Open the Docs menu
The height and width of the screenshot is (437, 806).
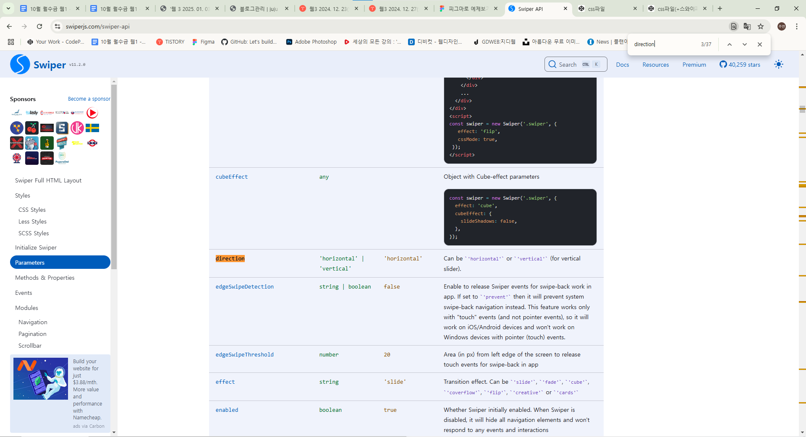[x=623, y=65]
